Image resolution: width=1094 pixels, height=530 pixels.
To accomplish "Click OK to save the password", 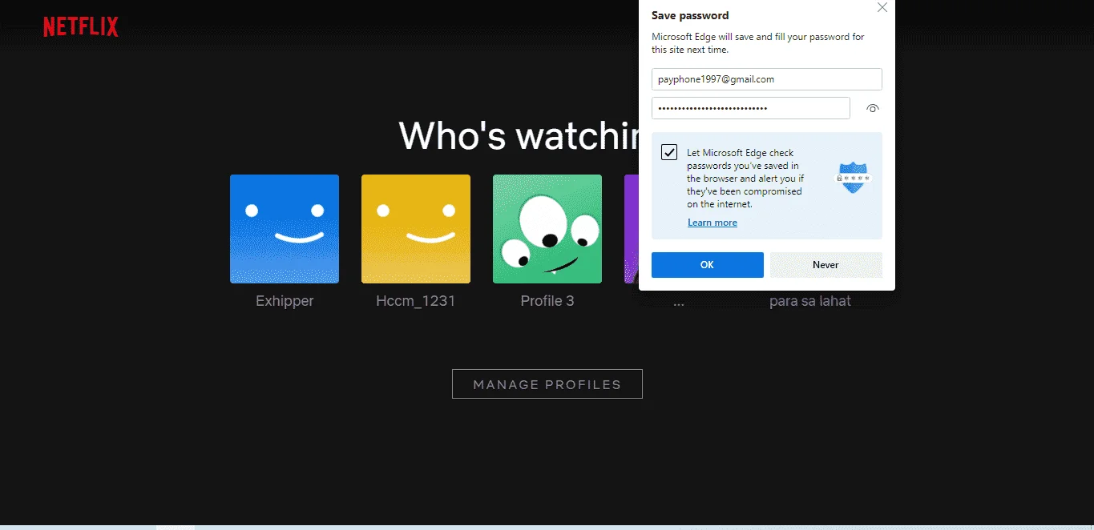I will [708, 265].
